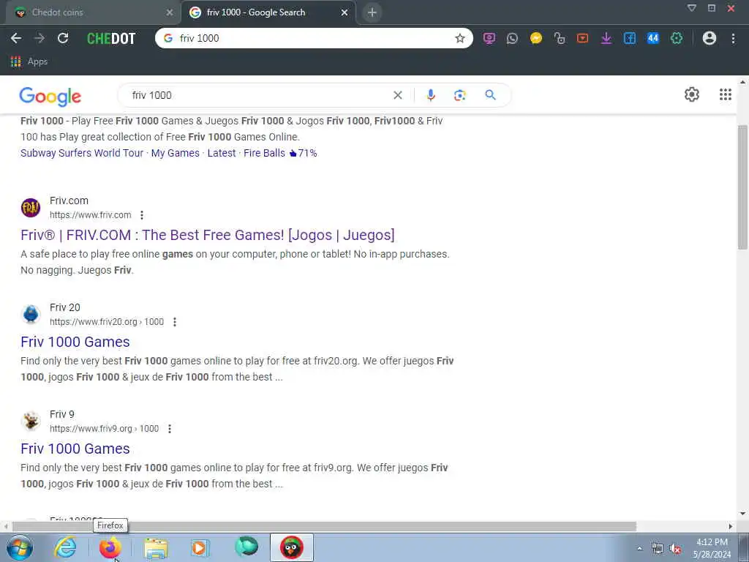
Task: Close the friv 1000 Google Search tab
Action: click(345, 12)
